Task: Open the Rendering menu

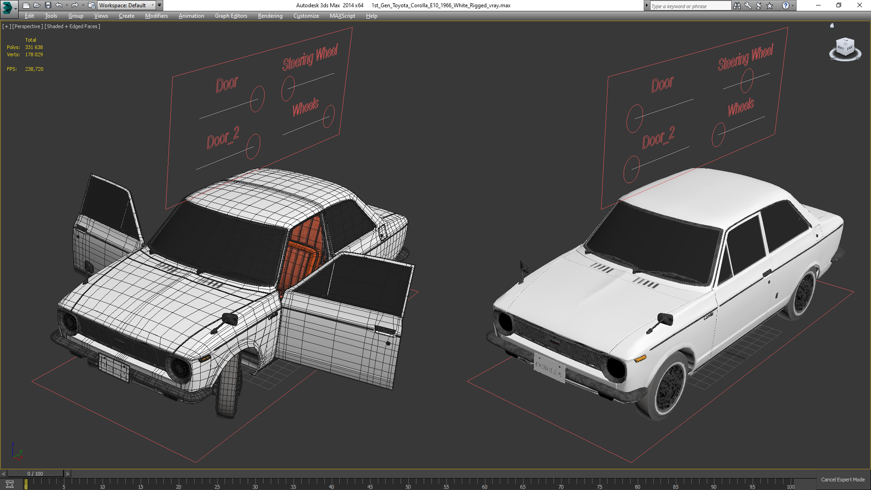Action: (270, 16)
